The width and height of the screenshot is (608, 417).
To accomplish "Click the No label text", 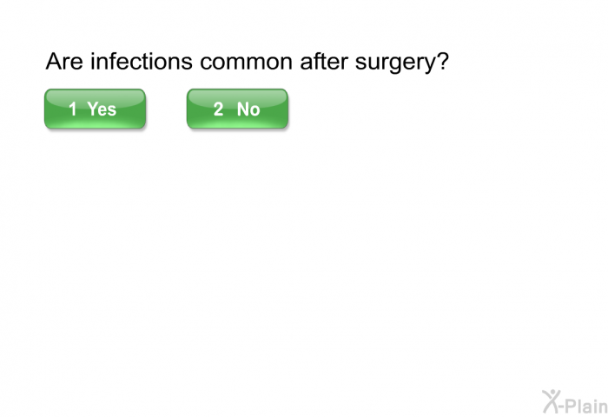I will (248, 109).
